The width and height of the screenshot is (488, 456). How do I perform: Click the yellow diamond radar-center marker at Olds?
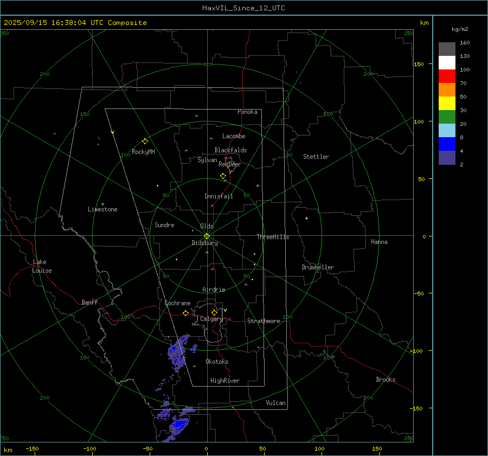coord(207,236)
